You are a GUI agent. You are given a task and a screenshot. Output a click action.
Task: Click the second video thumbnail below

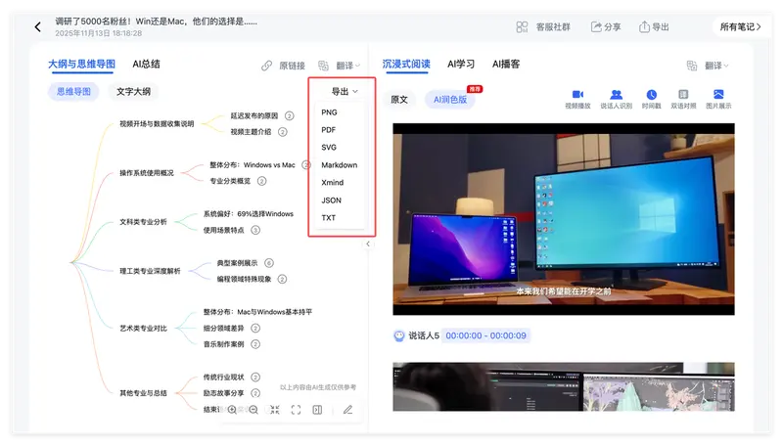[x=564, y=386]
